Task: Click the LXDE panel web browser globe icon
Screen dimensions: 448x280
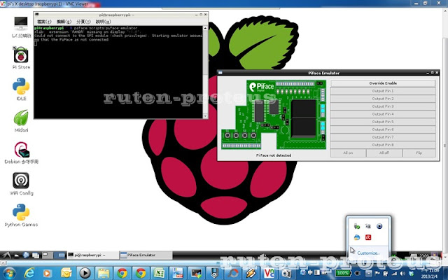Action: click(26, 255)
